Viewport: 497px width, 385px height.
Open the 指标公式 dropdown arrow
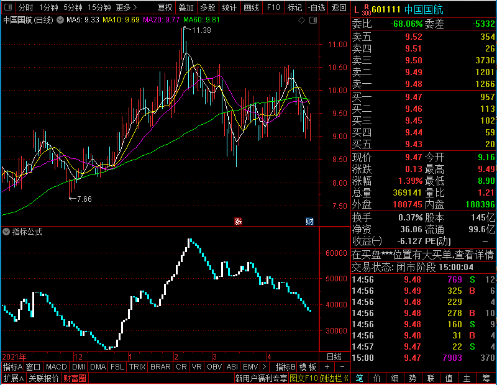[6, 232]
